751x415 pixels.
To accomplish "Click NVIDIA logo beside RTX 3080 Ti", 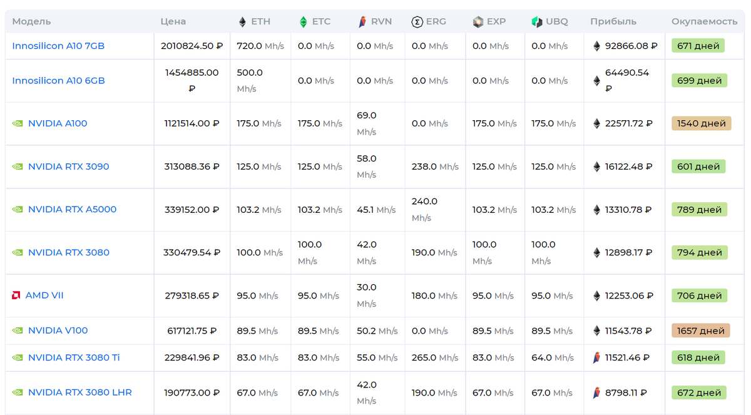I will [x=18, y=358].
